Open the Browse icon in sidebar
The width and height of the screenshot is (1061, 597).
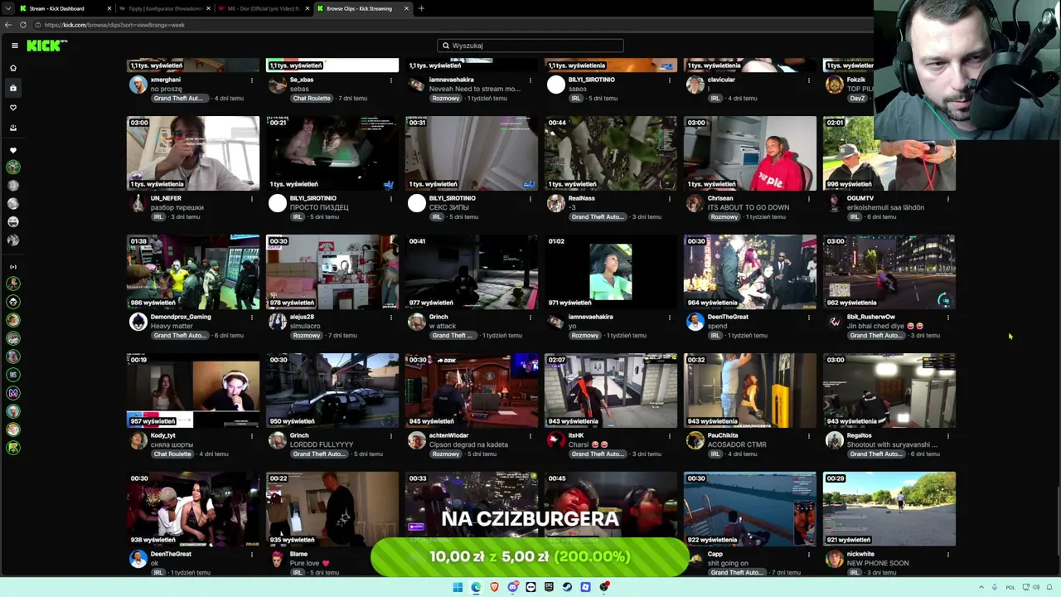pos(13,88)
